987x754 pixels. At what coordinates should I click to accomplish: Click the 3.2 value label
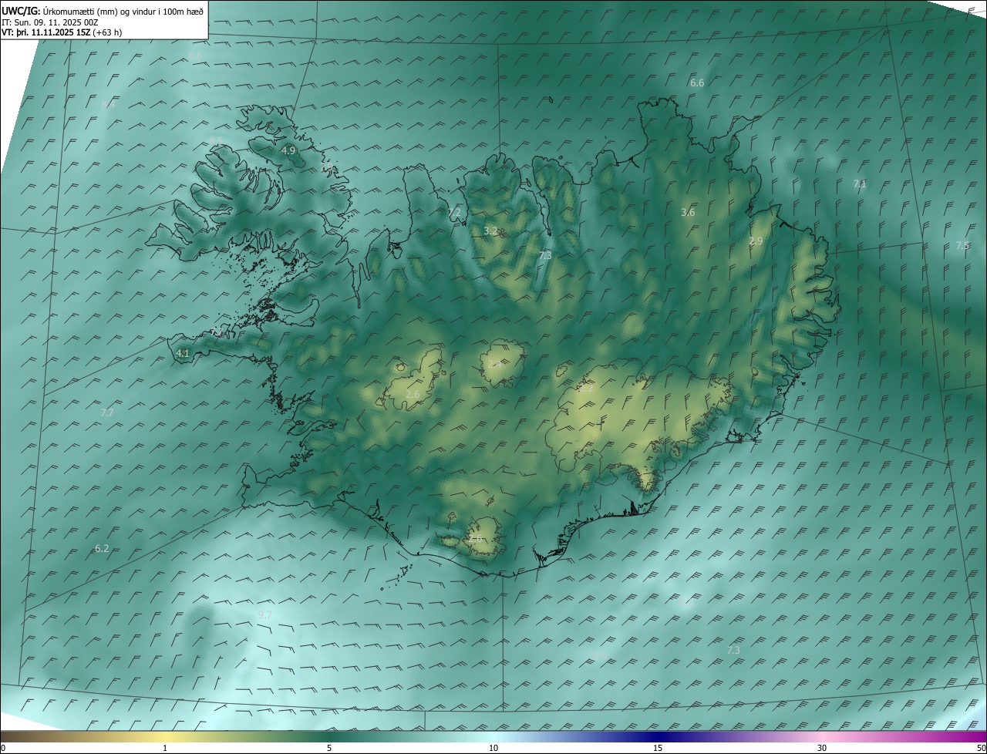click(490, 231)
